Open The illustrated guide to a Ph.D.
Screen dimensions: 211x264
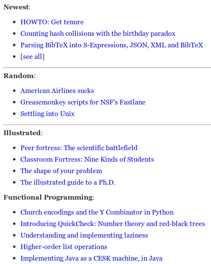click(x=68, y=183)
